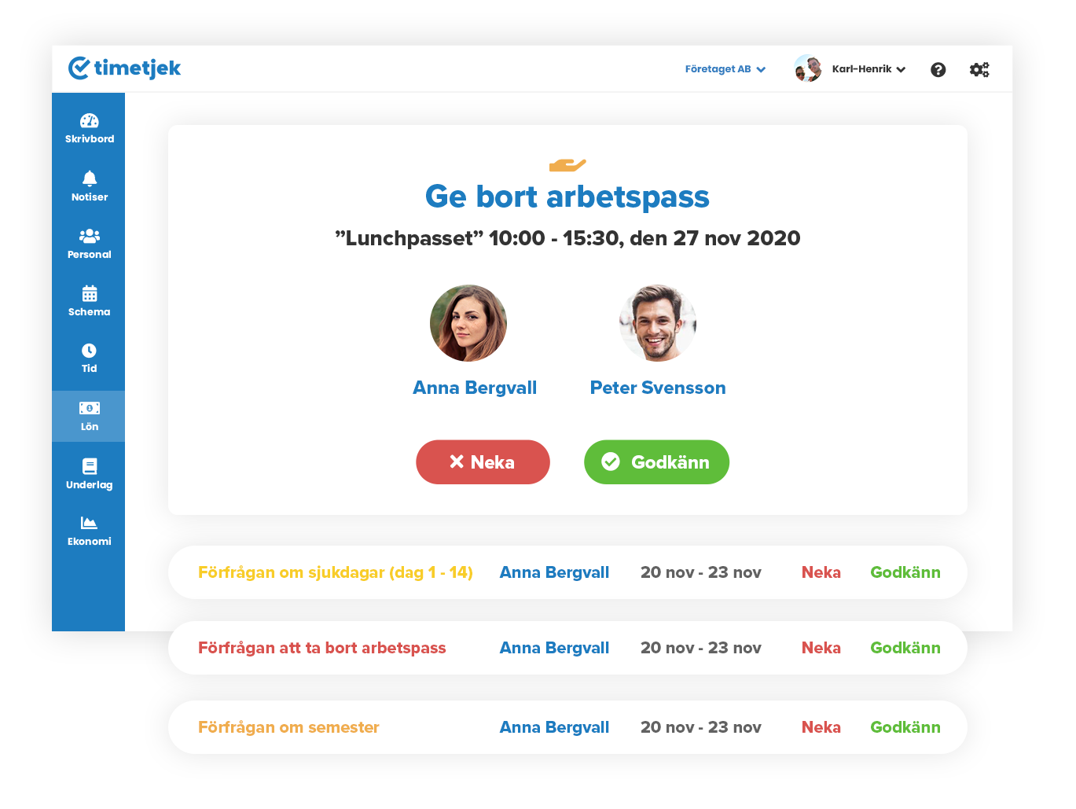1076x809 pixels.
Task: Click the Lunchpasset shift time text
Action: pos(567,238)
